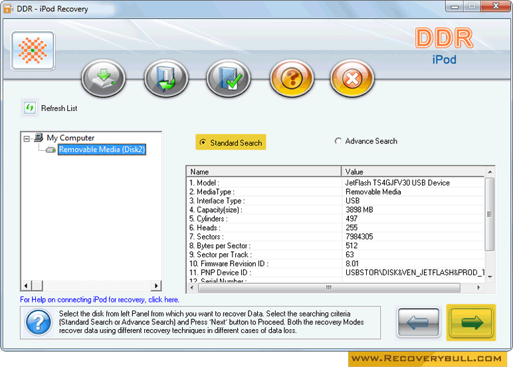513x367 pixels.
Task: Click the '512' bytes per sector value
Action: point(352,246)
